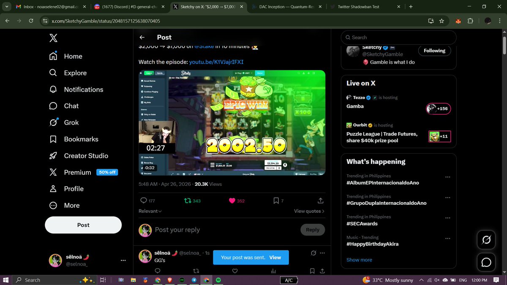Open Notifications in the sidebar

click(x=76, y=90)
